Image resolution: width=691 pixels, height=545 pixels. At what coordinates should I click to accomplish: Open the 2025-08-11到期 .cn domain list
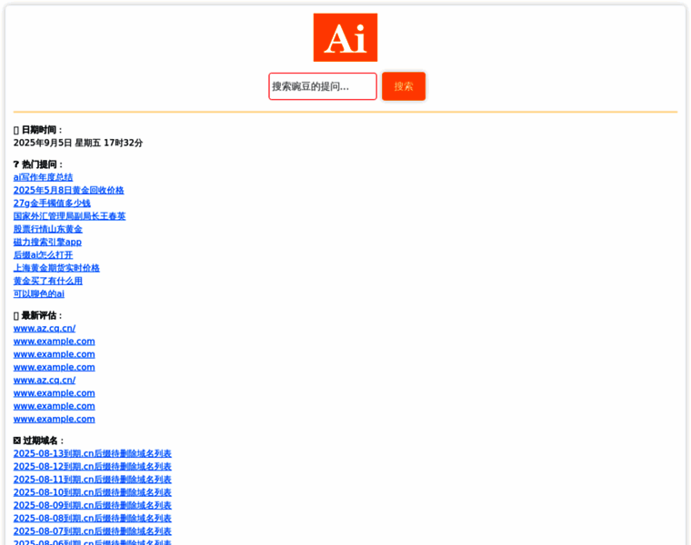pyautogui.click(x=93, y=480)
